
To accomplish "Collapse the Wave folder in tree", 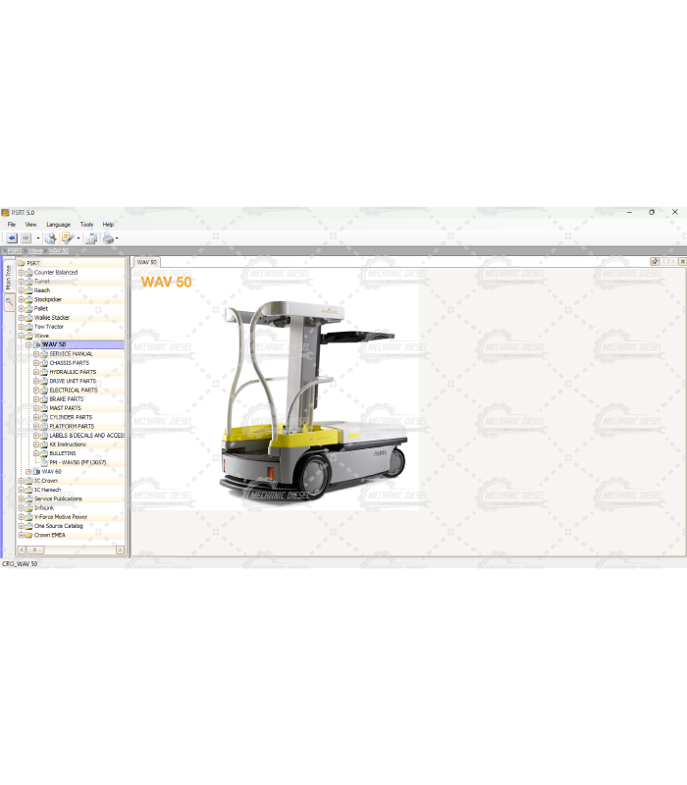I will 21,336.
